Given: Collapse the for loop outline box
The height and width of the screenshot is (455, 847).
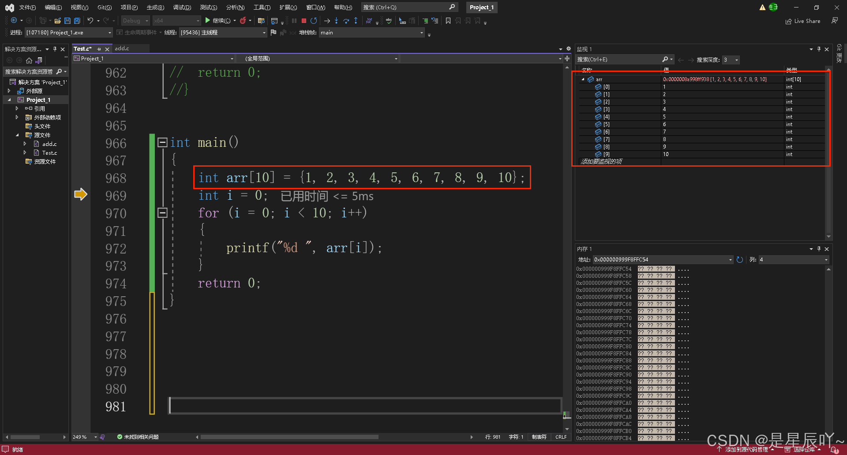Looking at the screenshot, I should (x=162, y=213).
